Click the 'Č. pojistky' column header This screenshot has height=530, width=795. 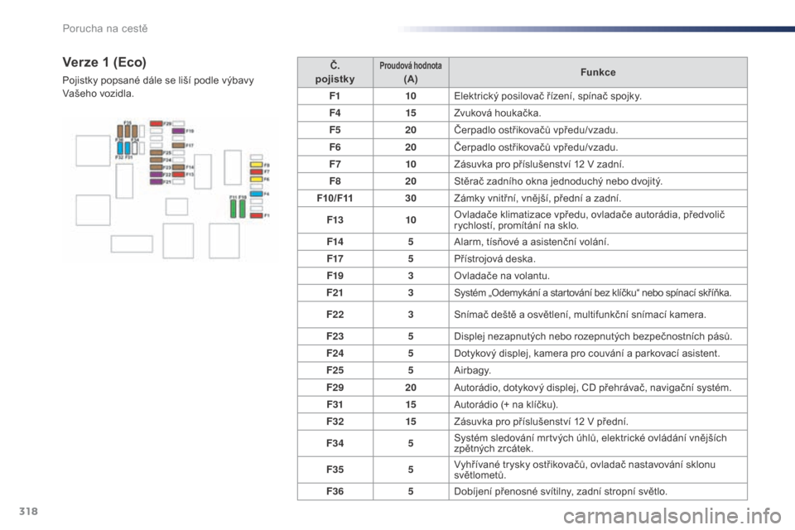pos(335,72)
